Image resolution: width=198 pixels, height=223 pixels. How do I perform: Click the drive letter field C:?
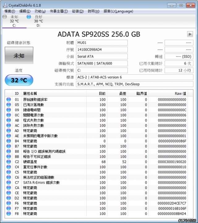[x=102, y=70]
